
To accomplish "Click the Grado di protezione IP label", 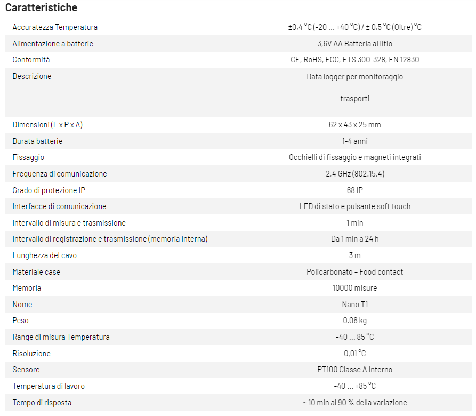I will (x=49, y=190).
